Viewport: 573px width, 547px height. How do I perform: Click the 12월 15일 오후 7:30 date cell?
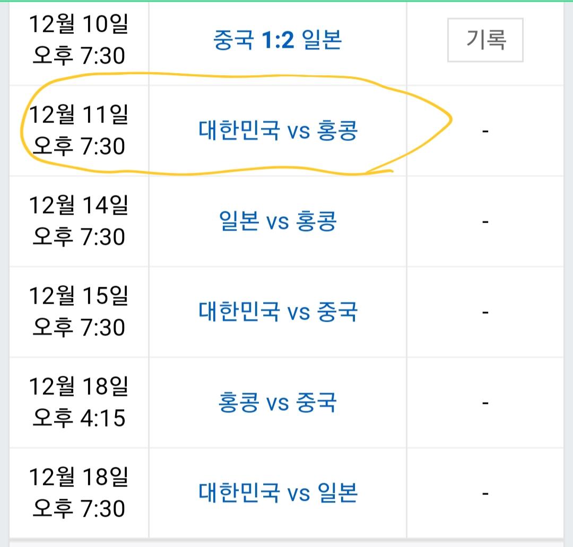coord(79,312)
